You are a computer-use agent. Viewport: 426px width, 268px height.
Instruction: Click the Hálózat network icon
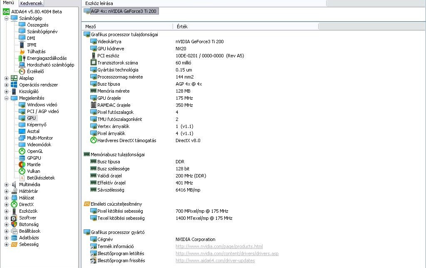(x=14, y=198)
